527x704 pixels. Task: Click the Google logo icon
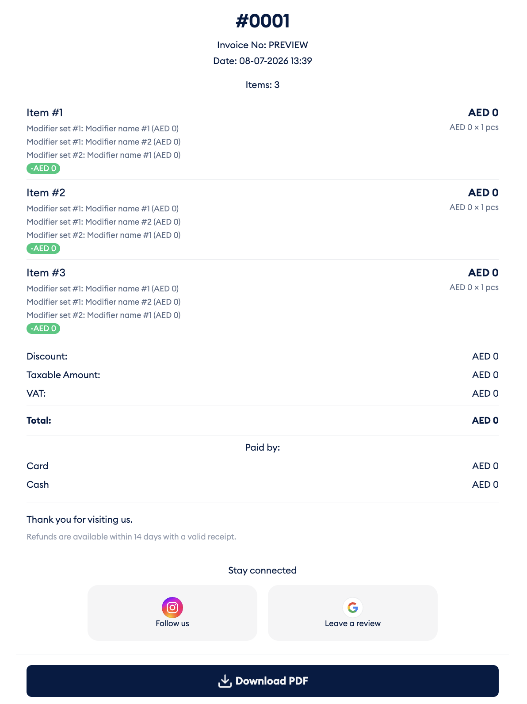point(353,608)
